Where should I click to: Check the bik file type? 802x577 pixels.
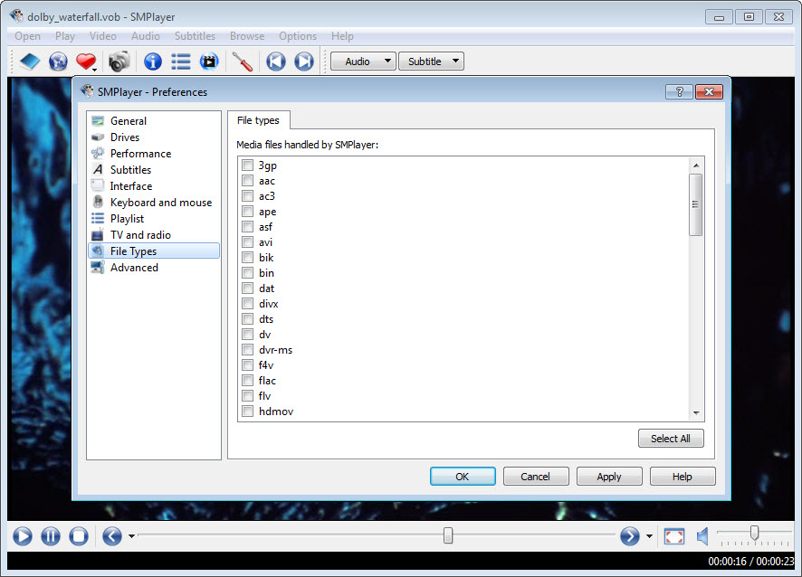click(247, 257)
